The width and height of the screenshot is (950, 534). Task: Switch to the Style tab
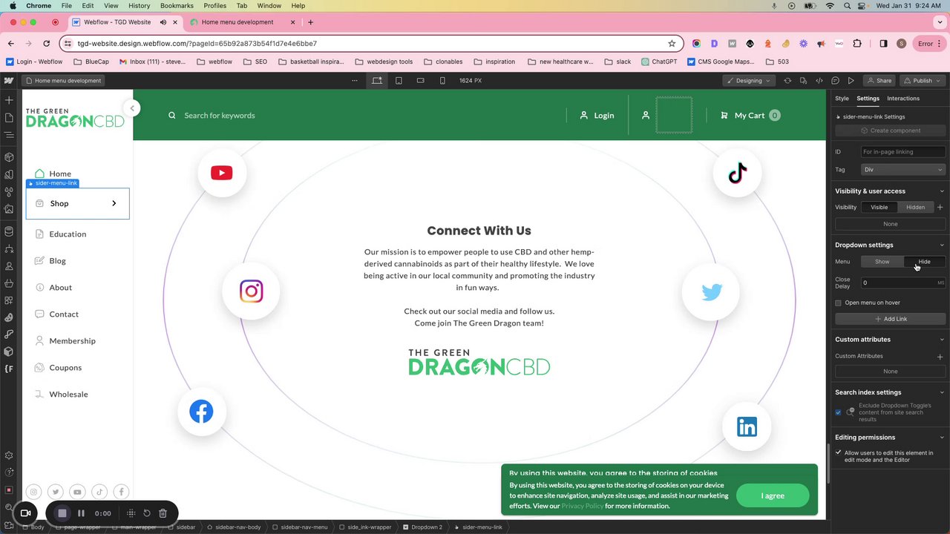(842, 98)
